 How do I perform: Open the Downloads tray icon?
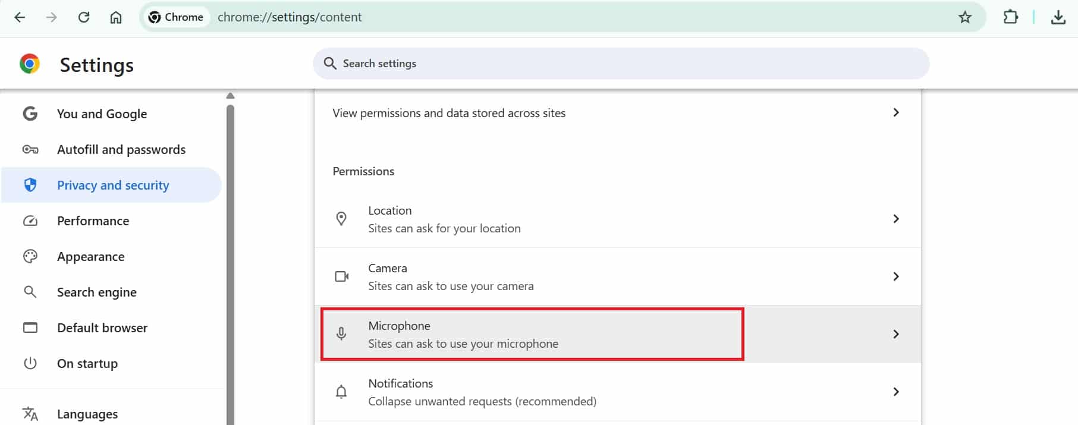pyautogui.click(x=1058, y=17)
